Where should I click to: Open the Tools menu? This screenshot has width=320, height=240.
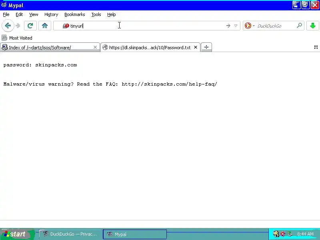(x=96, y=14)
